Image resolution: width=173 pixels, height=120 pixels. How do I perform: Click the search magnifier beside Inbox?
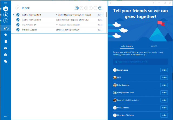pyautogui.click(x=18, y=8)
